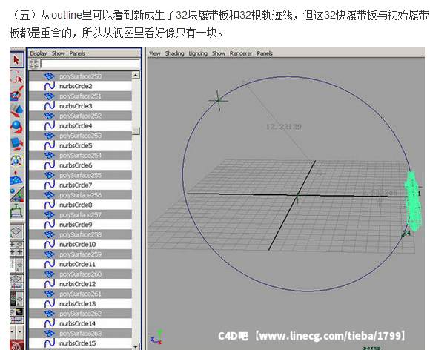The image size is (430, 350).
Task: Switch to four-view panel layout
Action: pyautogui.click(x=16, y=248)
